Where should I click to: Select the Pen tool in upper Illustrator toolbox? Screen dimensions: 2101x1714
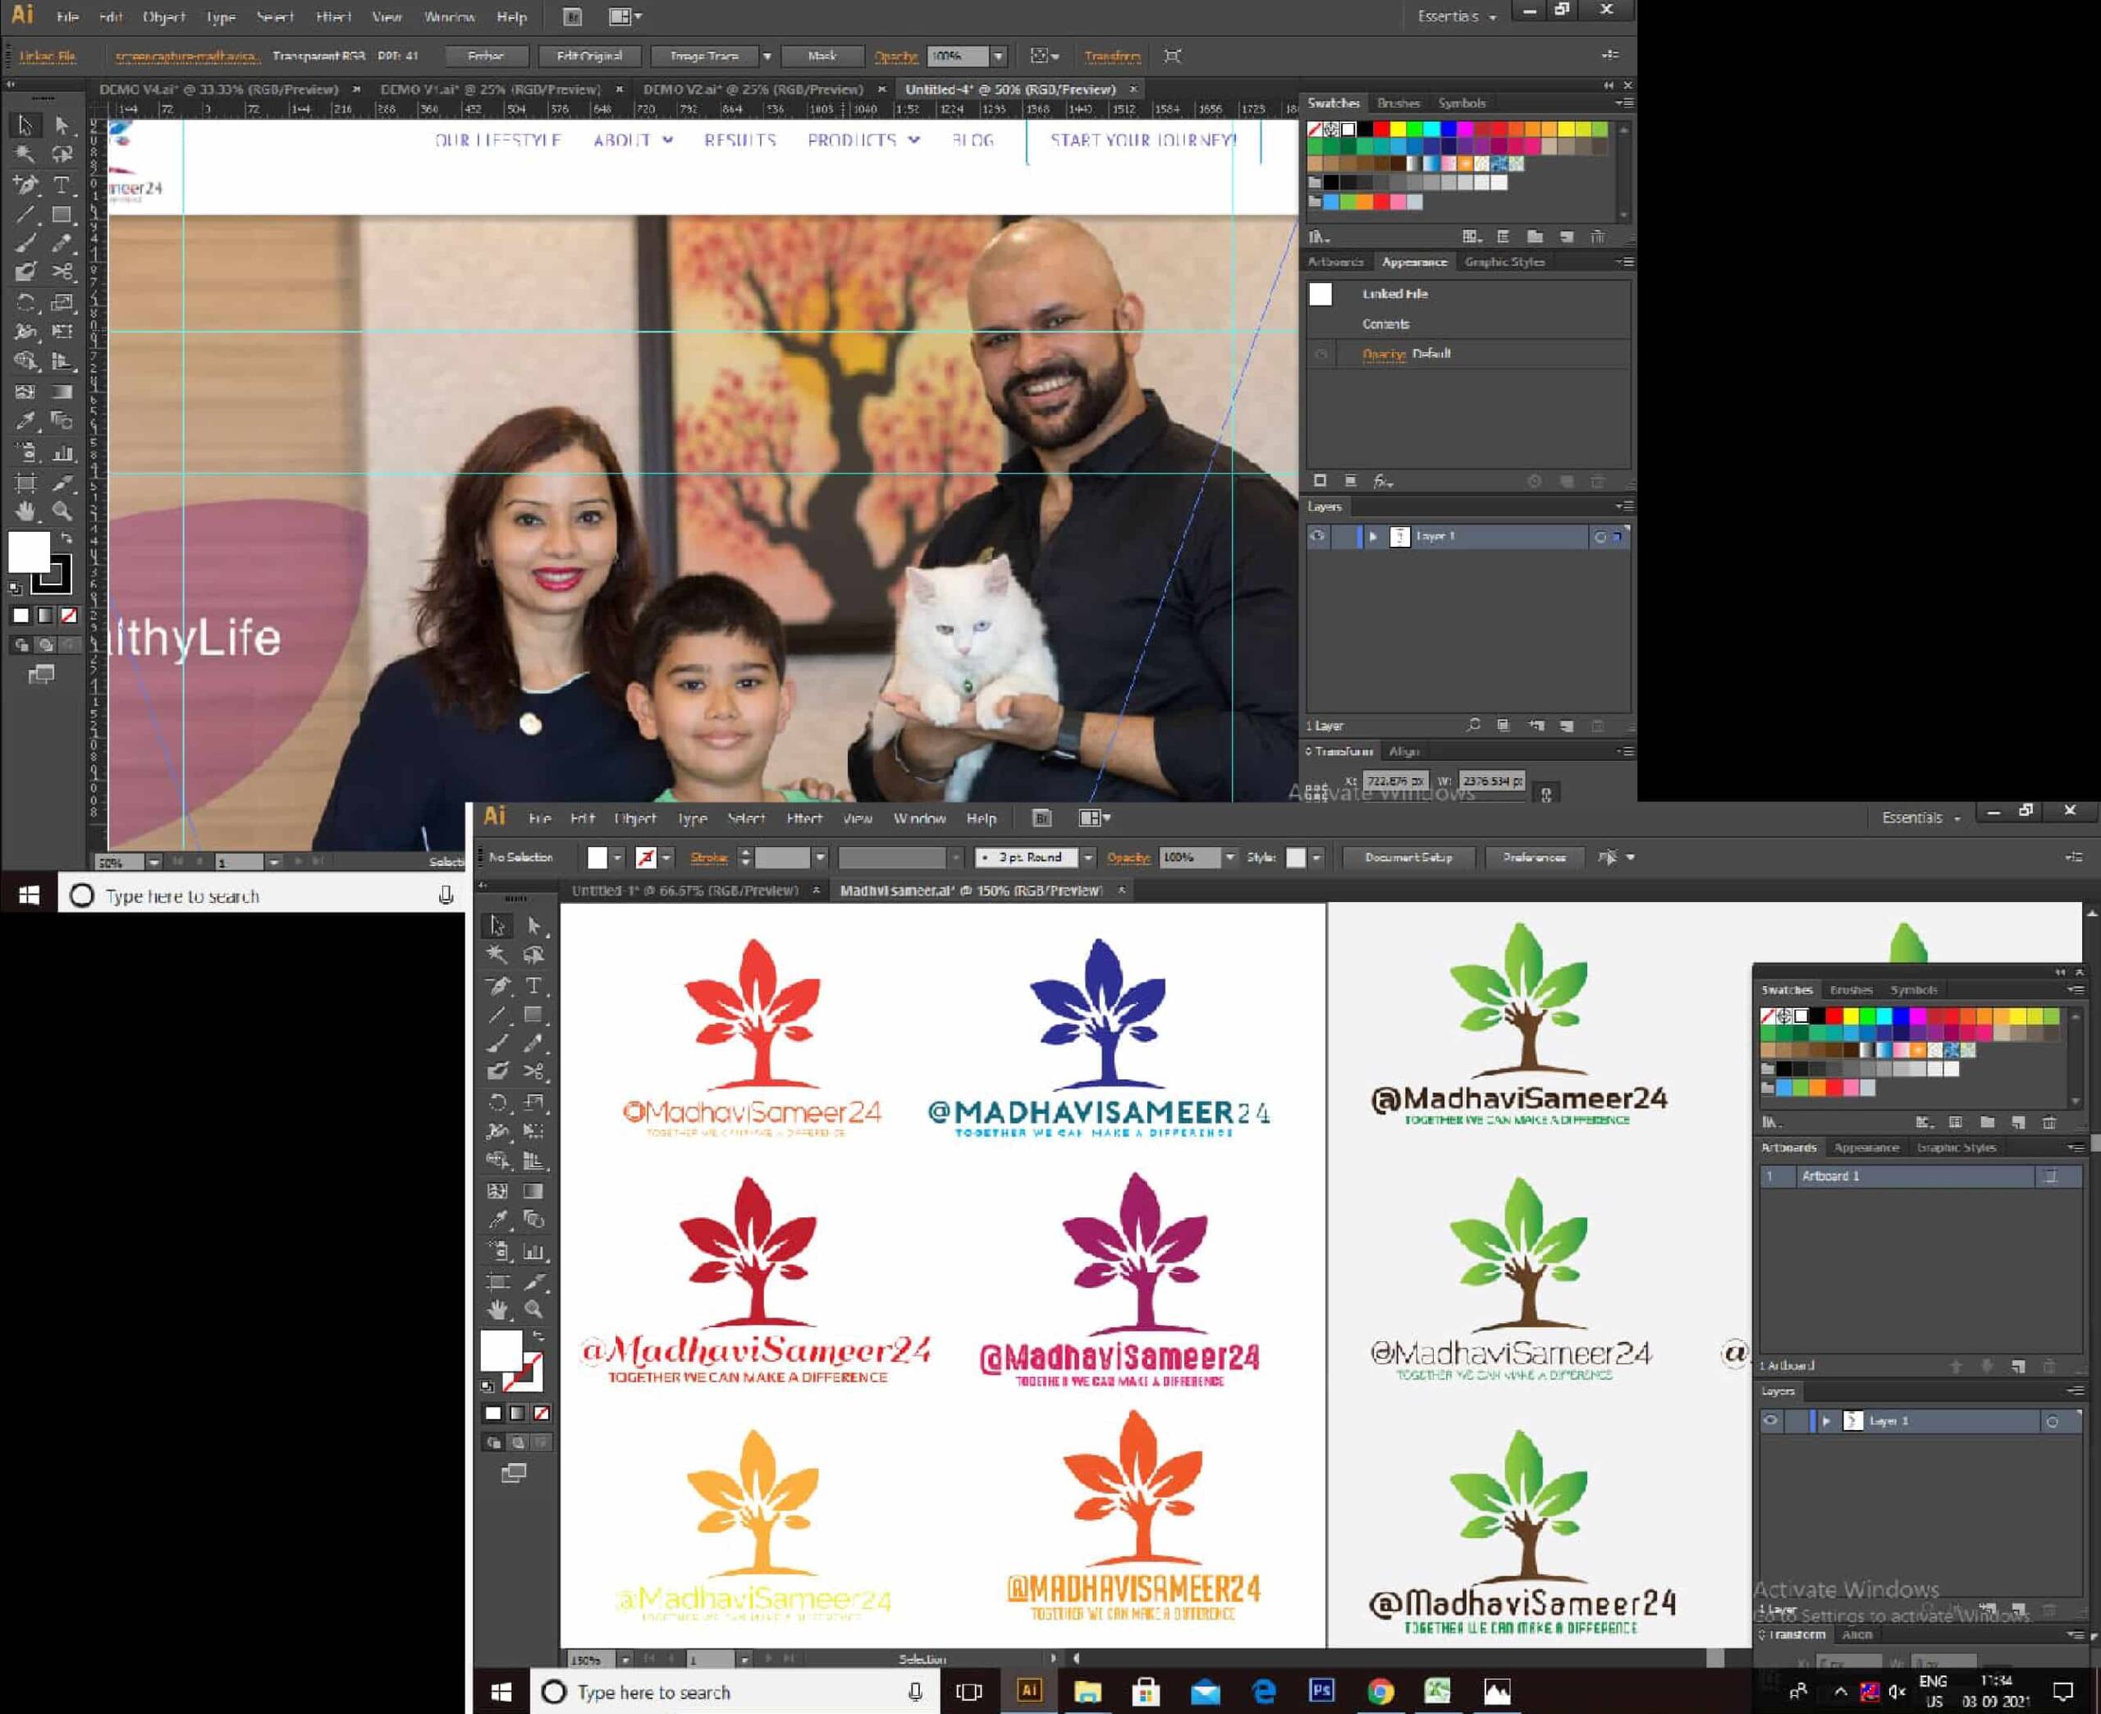point(25,185)
